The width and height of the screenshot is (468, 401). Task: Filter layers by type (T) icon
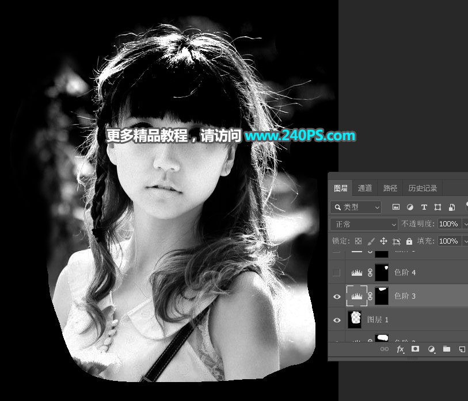tap(424, 207)
